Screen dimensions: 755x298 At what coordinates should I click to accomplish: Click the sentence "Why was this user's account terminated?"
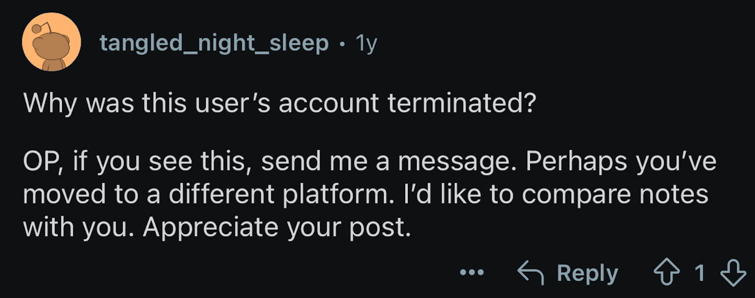[279, 103]
